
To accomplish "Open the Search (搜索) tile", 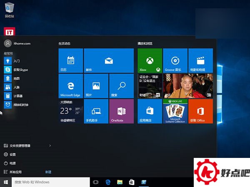I will 122,86.
